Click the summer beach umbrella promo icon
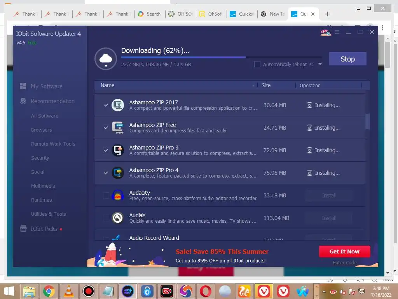 [x=326, y=32]
